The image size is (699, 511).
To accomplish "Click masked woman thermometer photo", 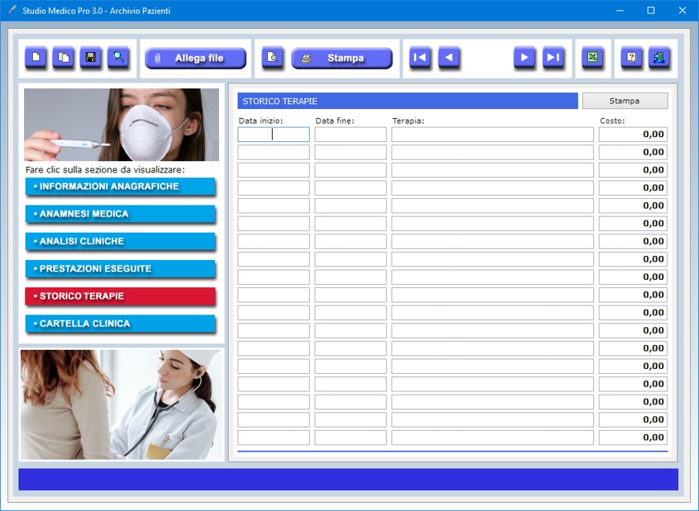I will point(121,125).
